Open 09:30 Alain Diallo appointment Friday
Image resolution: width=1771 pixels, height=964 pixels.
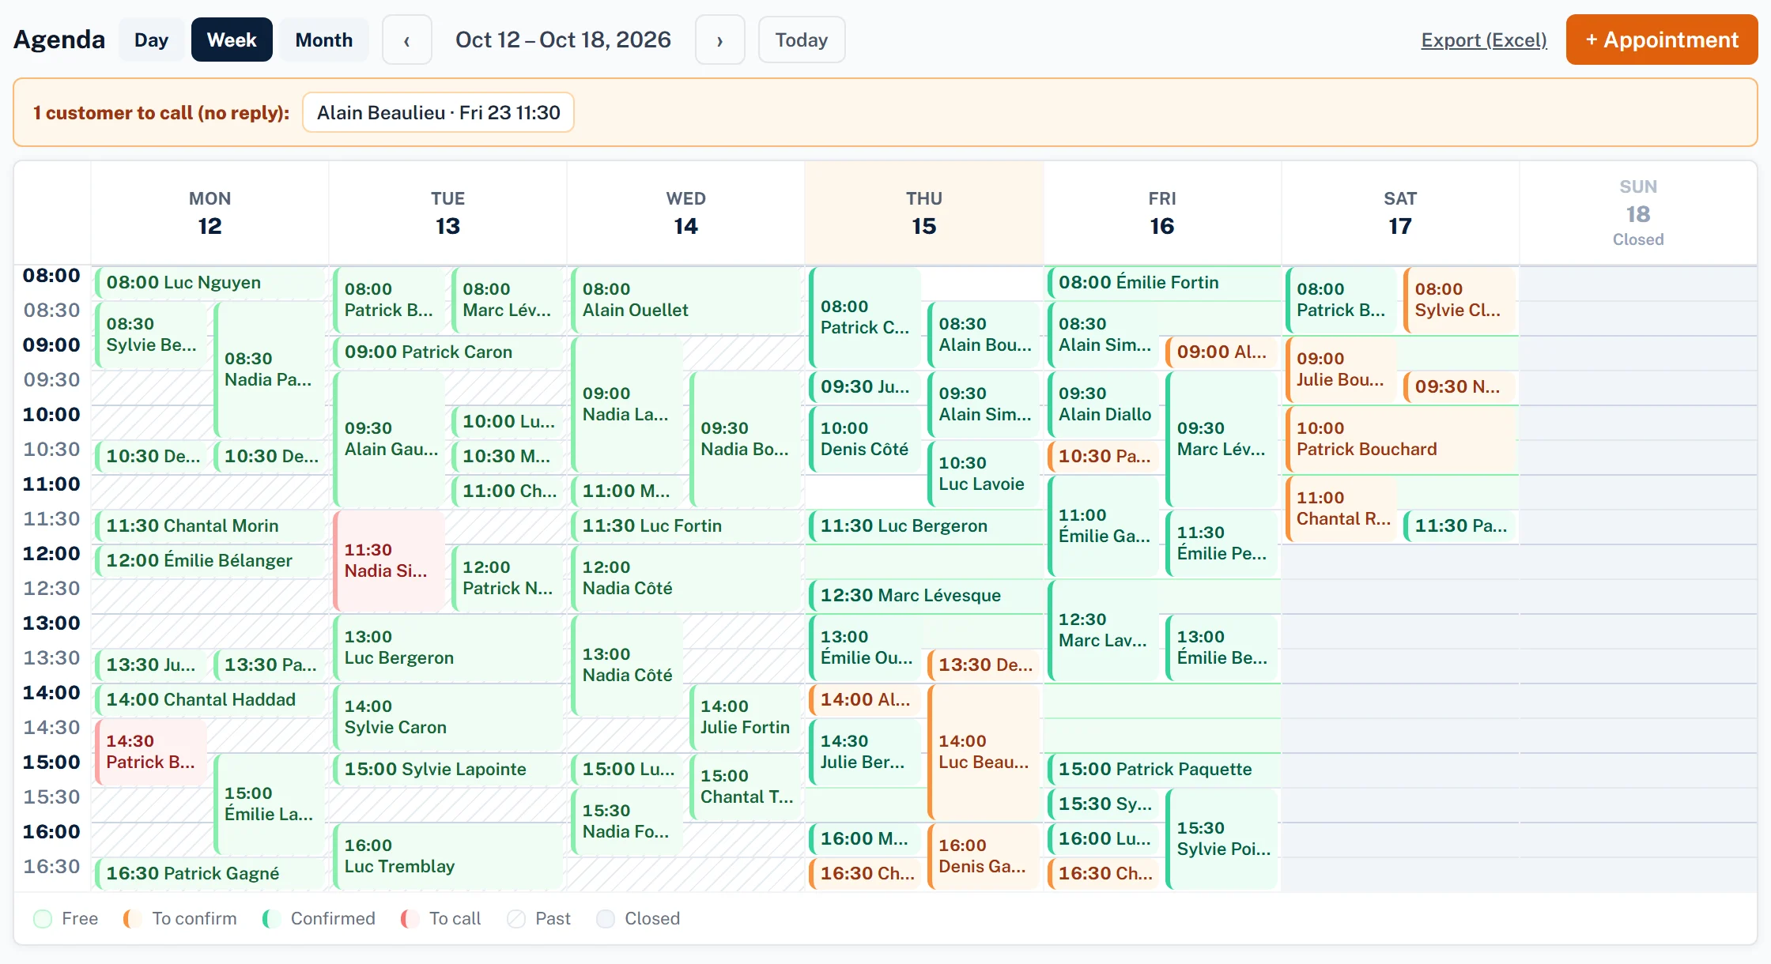pyautogui.click(x=1104, y=405)
